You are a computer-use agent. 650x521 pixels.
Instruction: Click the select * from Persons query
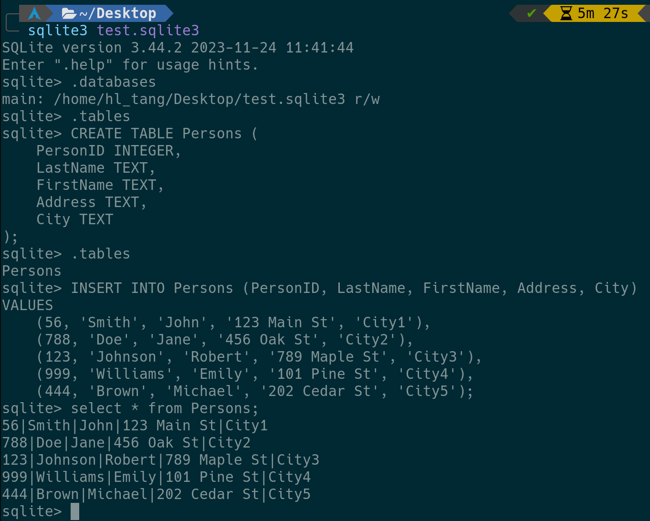click(x=165, y=408)
